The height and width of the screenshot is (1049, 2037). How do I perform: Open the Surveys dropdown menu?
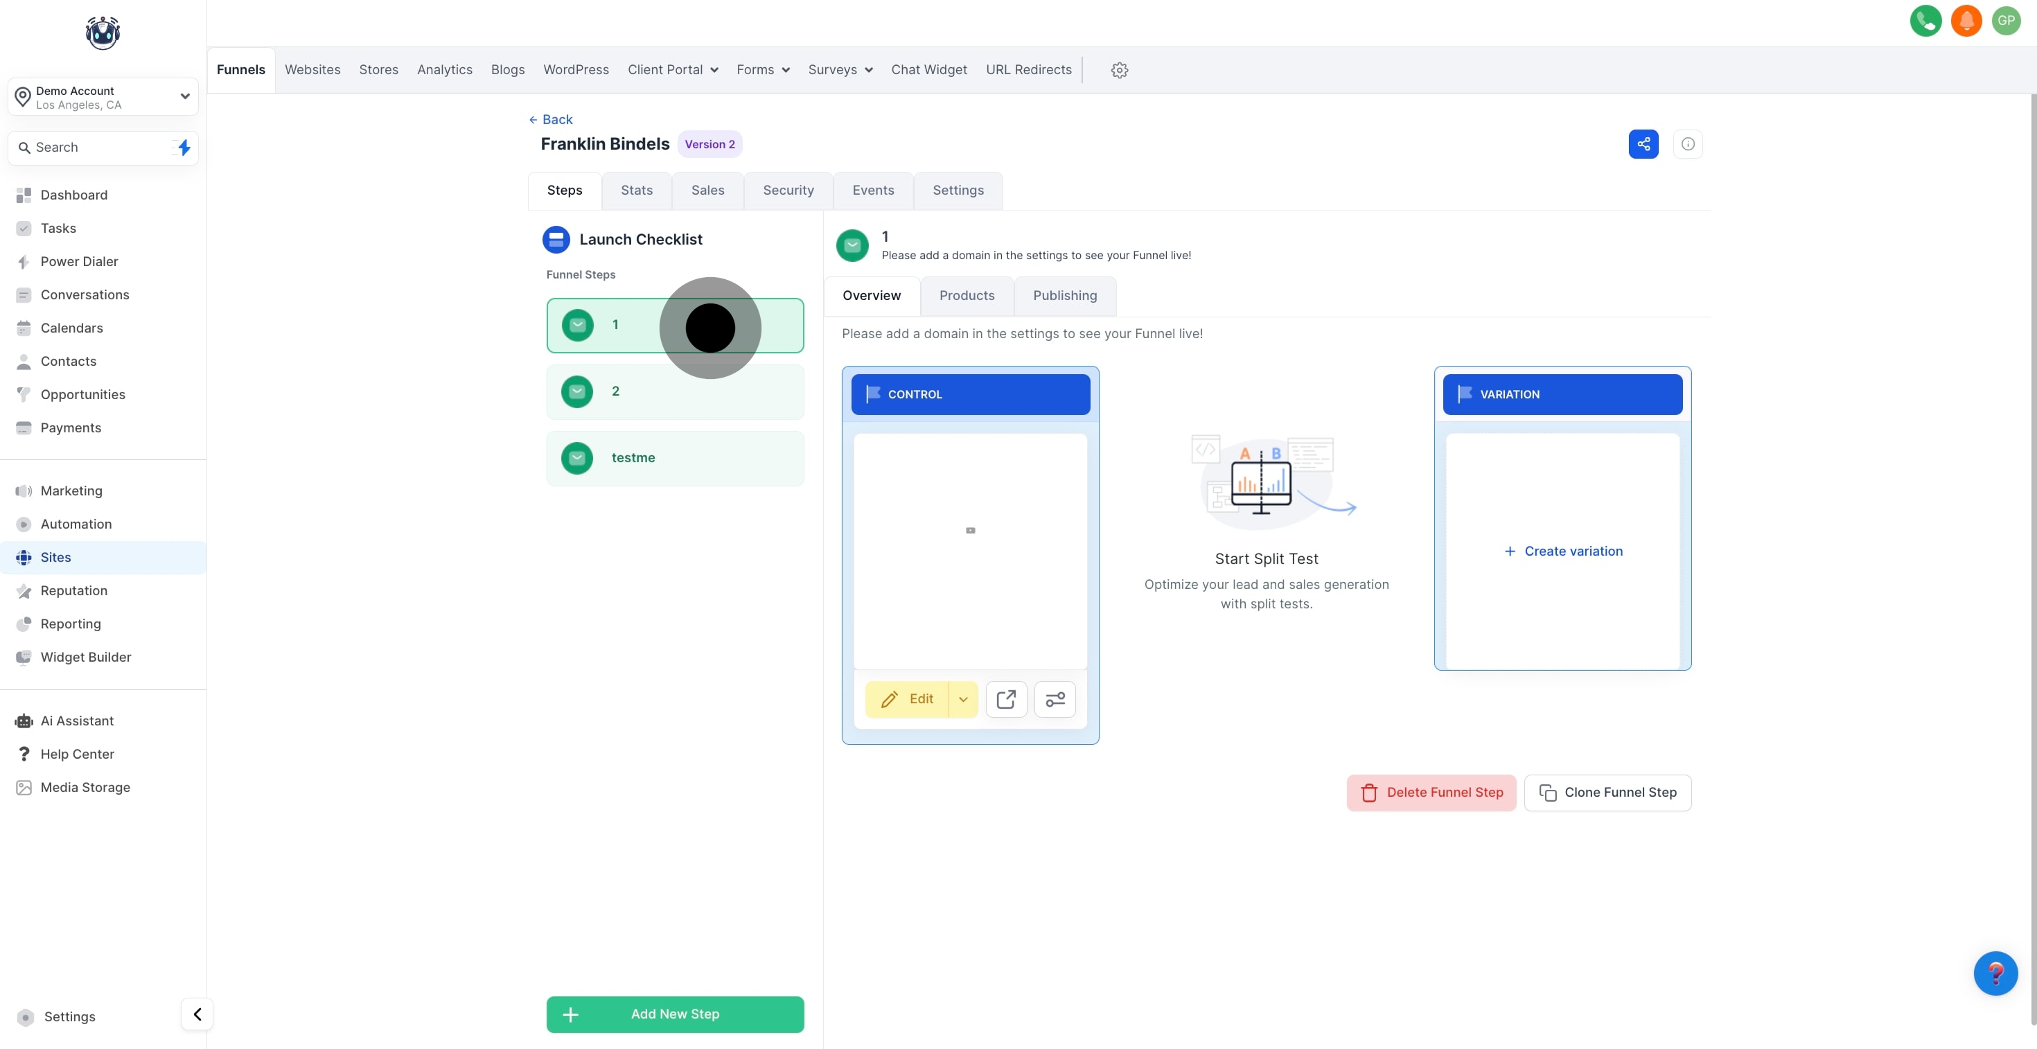coord(840,69)
